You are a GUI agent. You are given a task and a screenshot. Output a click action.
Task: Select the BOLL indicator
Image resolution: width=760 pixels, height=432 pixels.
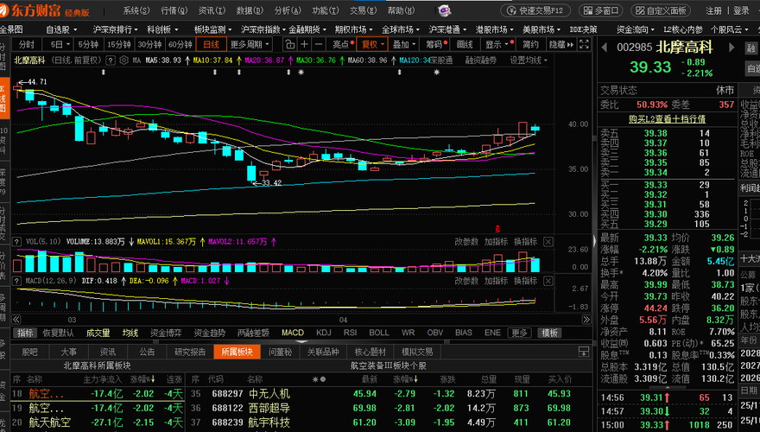(x=378, y=333)
